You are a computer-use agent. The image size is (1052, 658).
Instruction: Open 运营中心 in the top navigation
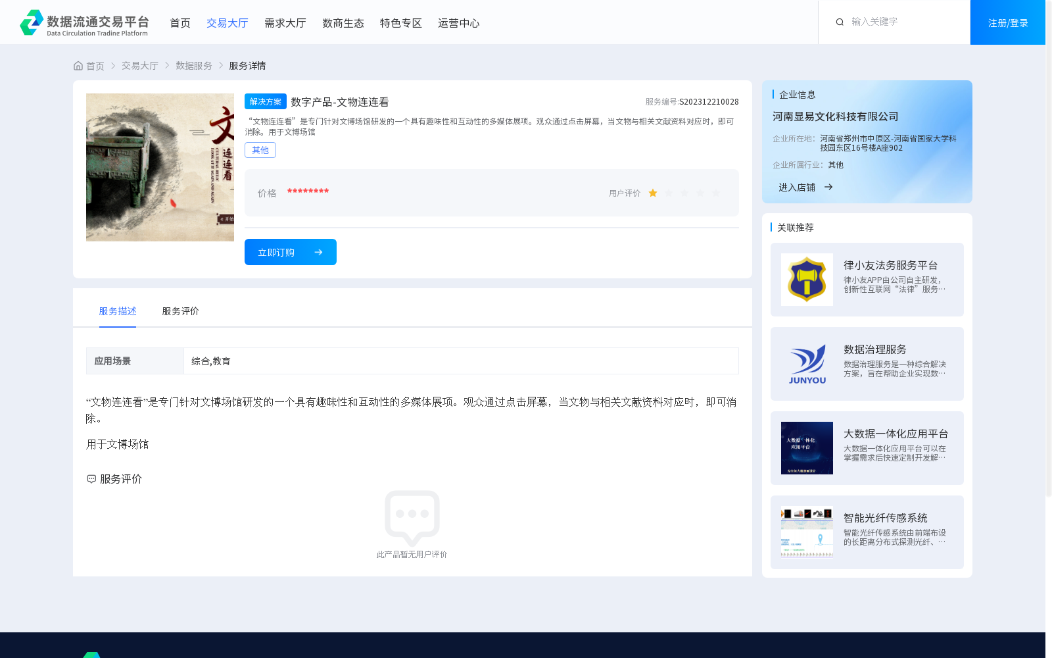tap(459, 23)
